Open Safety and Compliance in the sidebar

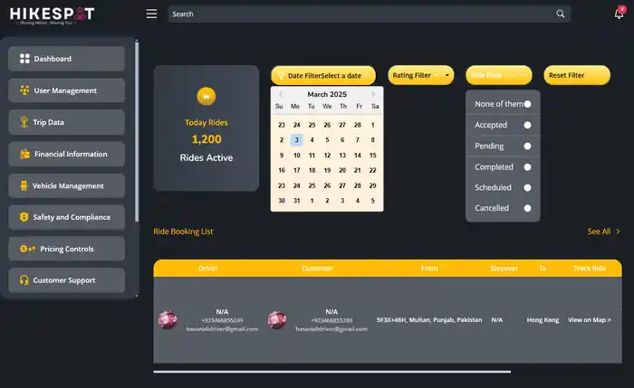coord(67,217)
